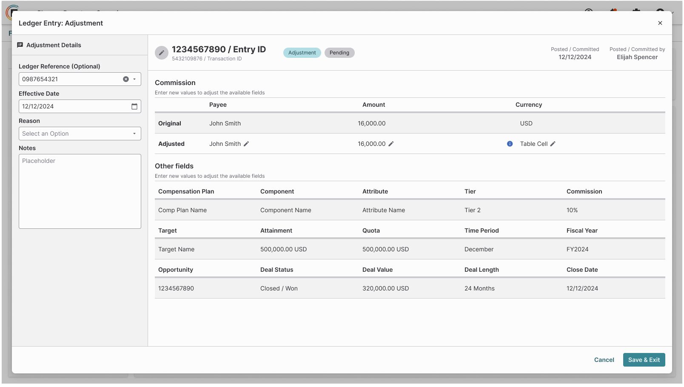Click the Commission section heading
This screenshot has height=387, width=684.
click(x=175, y=83)
